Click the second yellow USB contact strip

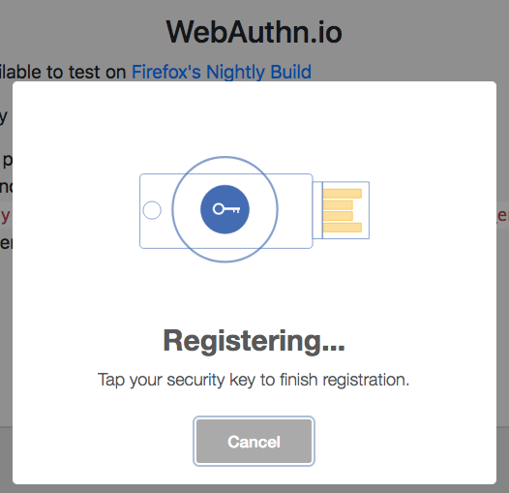(x=338, y=204)
